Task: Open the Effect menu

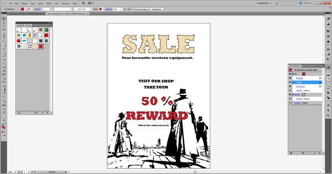Action: pyautogui.click(x=49, y=3)
